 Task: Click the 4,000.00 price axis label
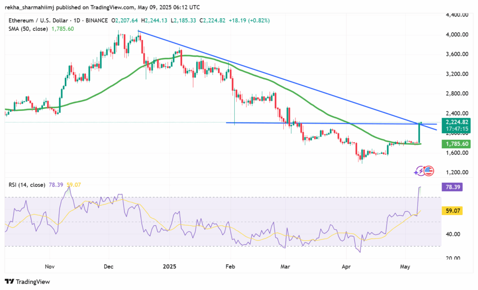(x=457, y=35)
